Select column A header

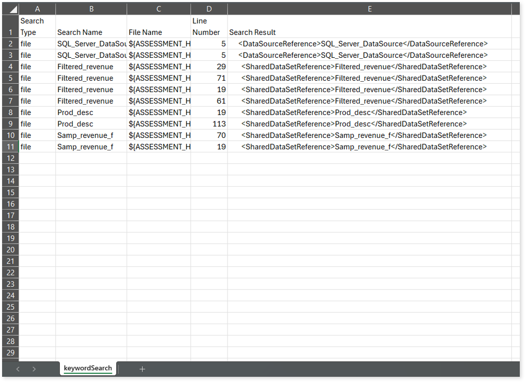click(37, 9)
